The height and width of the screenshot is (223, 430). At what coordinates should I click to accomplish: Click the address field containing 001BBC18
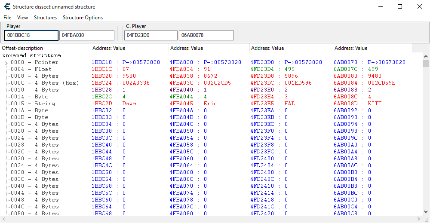[x=31, y=35]
